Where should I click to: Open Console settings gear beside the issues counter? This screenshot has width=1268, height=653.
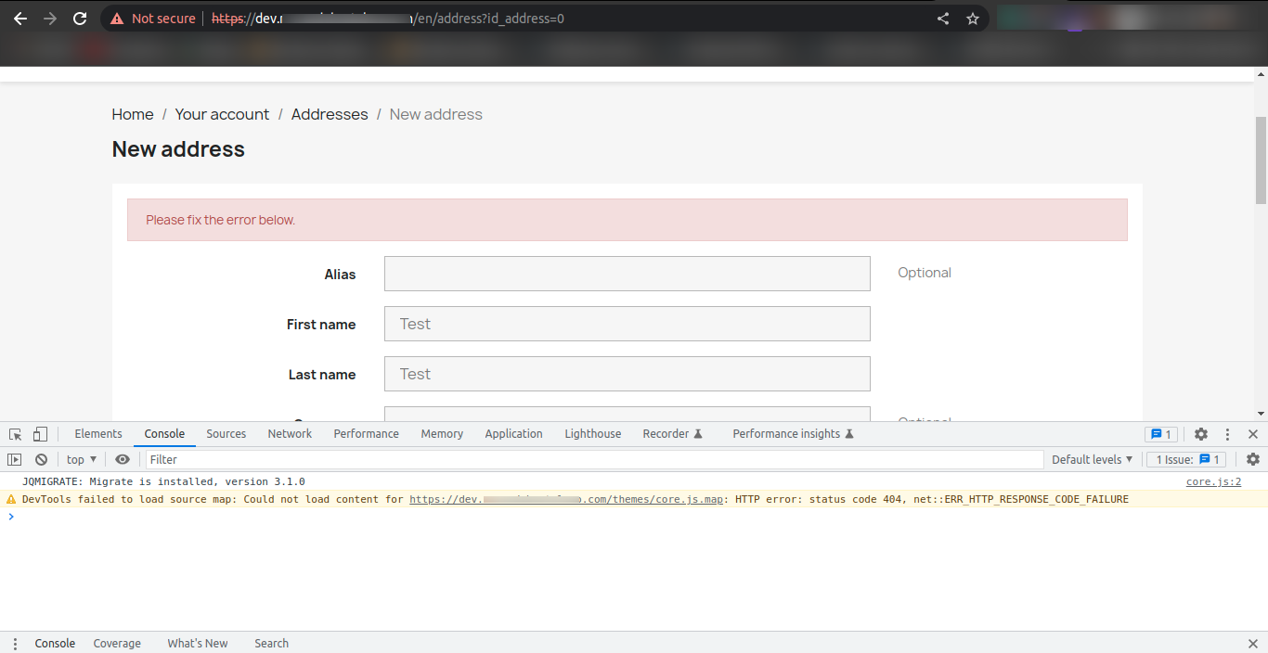(x=1253, y=459)
